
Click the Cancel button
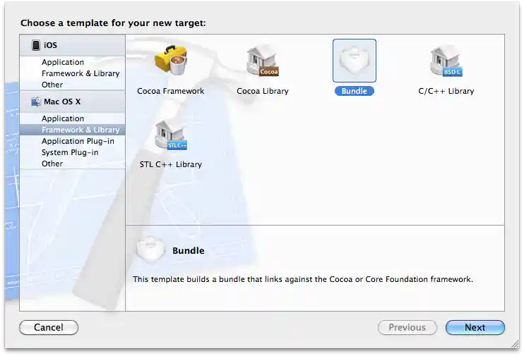49,327
